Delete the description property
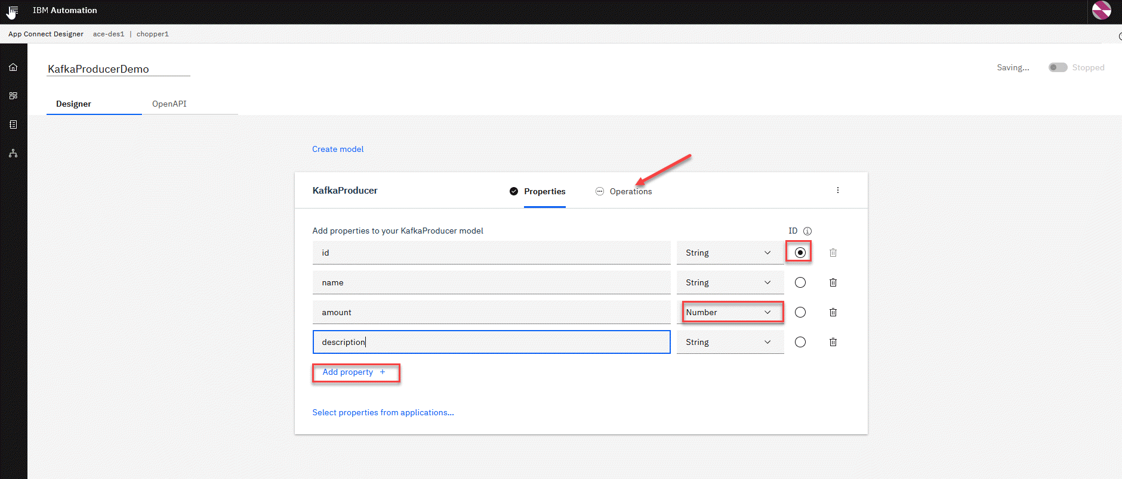The image size is (1122, 479). (x=833, y=342)
